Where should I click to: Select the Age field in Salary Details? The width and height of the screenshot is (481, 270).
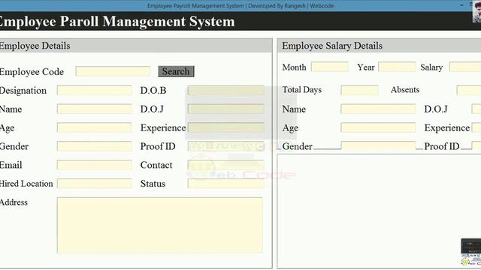(378, 127)
